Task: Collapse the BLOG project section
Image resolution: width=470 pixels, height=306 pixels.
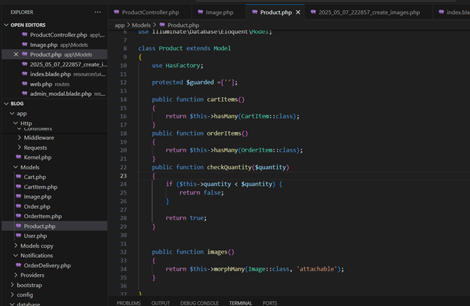Action: (x=5, y=103)
